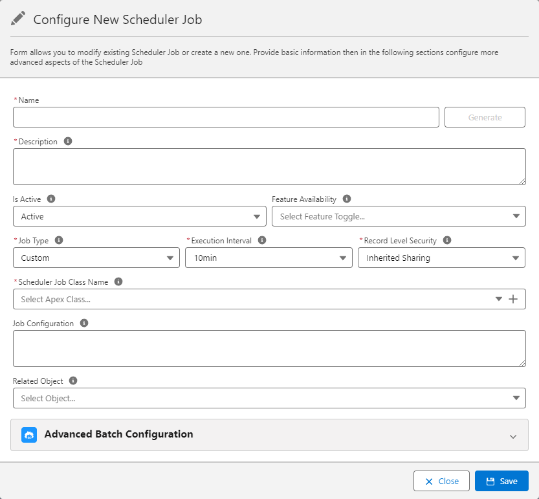The width and height of the screenshot is (539, 499).
Task: Click the Job Configuration info icon
Action: [x=83, y=323]
